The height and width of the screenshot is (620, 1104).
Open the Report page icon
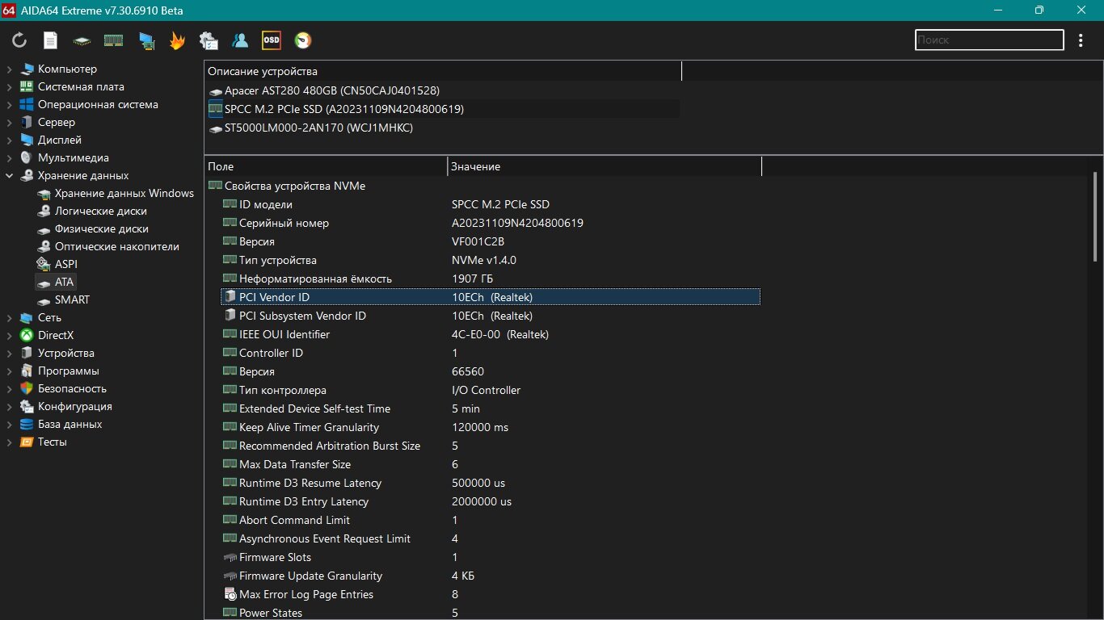click(50, 40)
